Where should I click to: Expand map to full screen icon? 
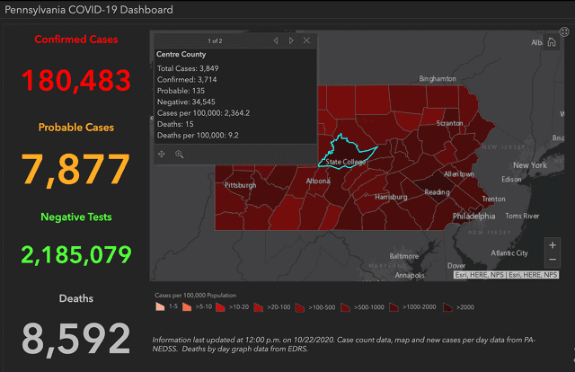pos(564,32)
